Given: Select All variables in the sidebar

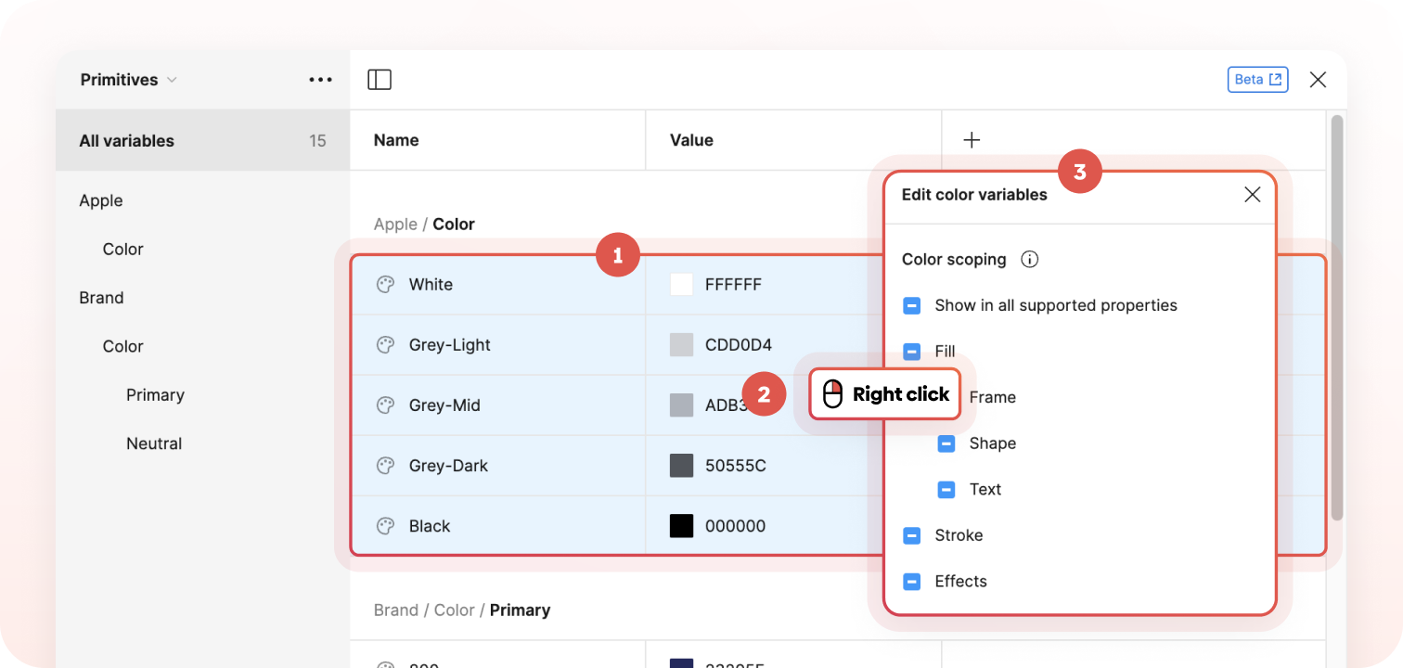Looking at the screenshot, I should click(x=127, y=140).
